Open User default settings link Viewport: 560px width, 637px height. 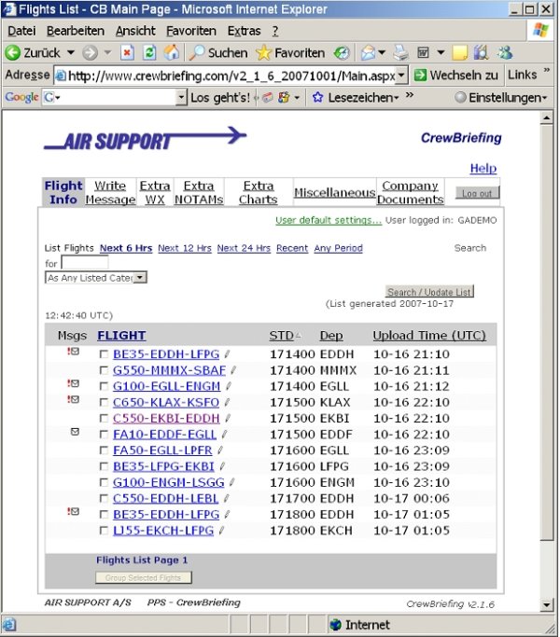329,220
